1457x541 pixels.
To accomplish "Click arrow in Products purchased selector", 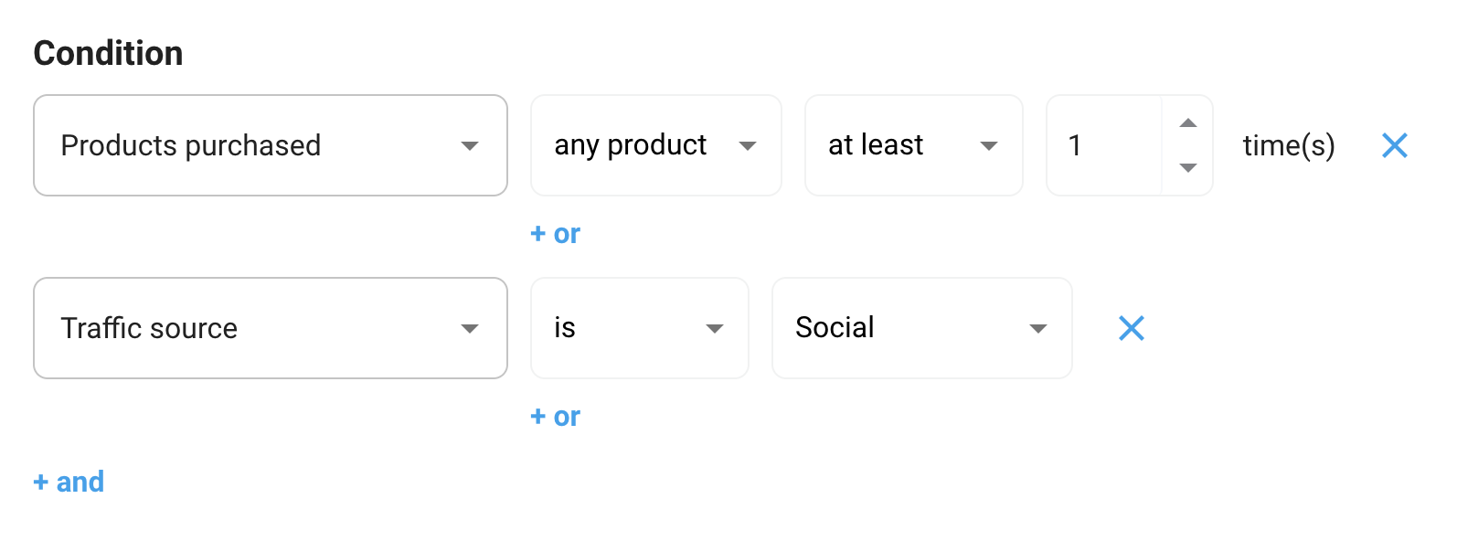I will (x=470, y=146).
